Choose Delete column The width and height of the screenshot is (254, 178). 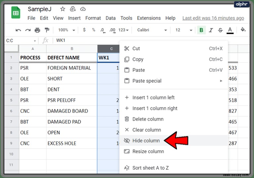point(173,119)
